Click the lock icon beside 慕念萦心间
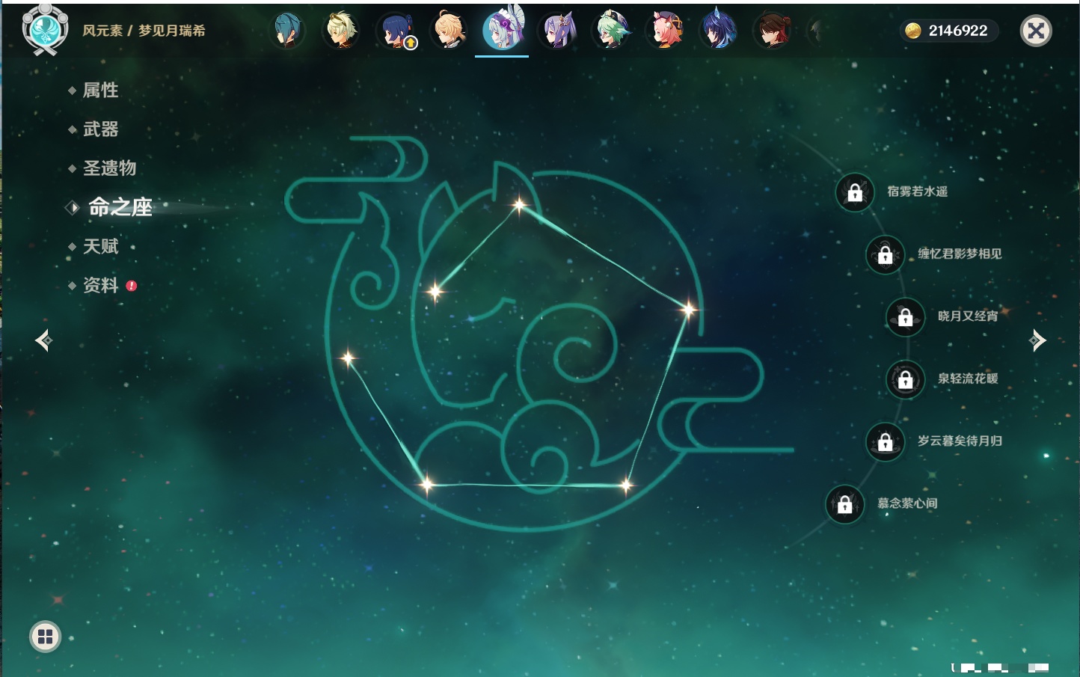1080x677 pixels. point(845,504)
